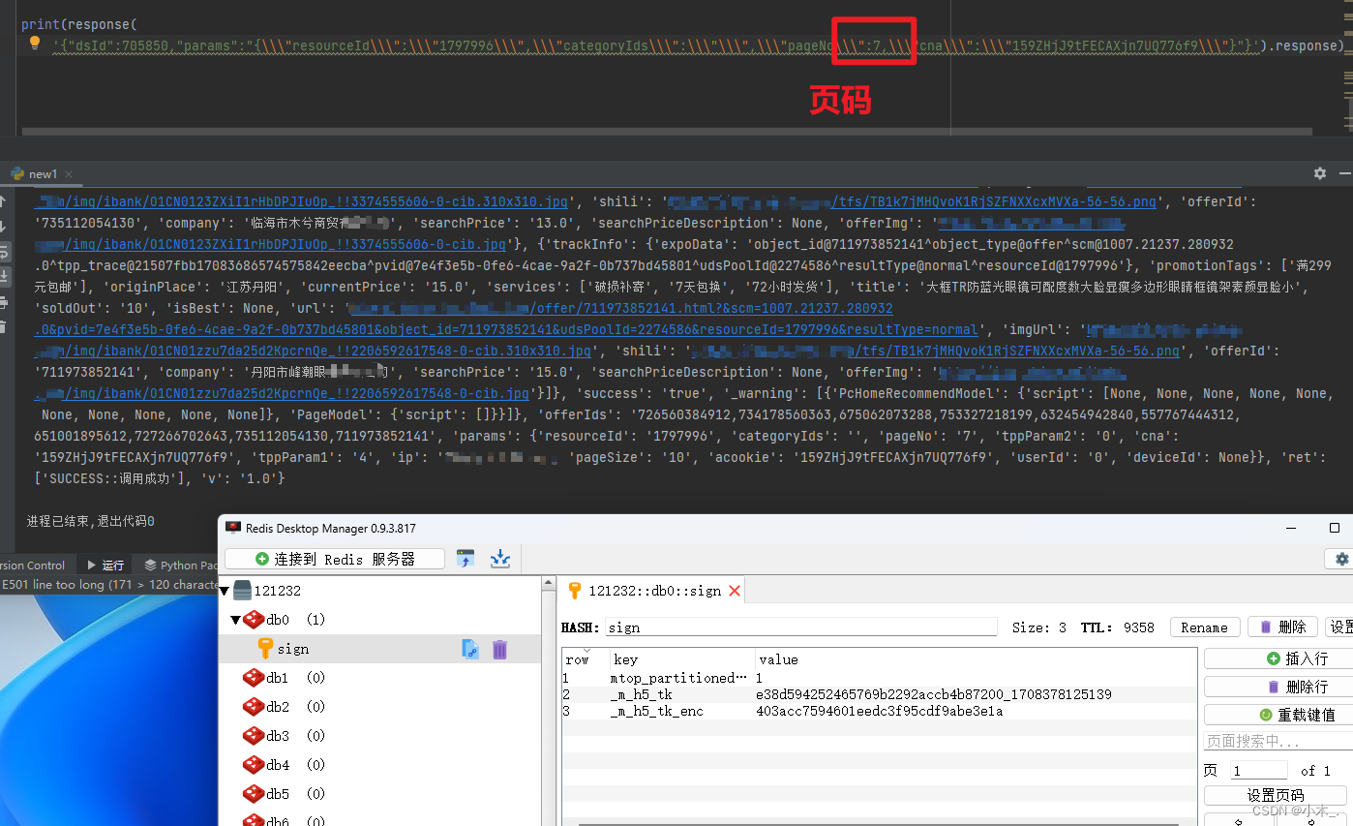The image size is (1353, 826).
Task: Select the sign key in tree
Action: coord(292,649)
